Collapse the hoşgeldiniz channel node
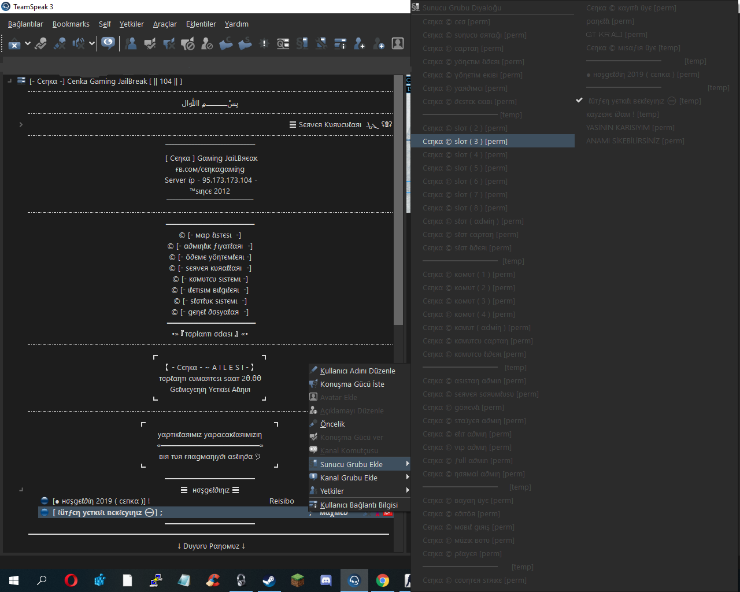 [x=21, y=490]
